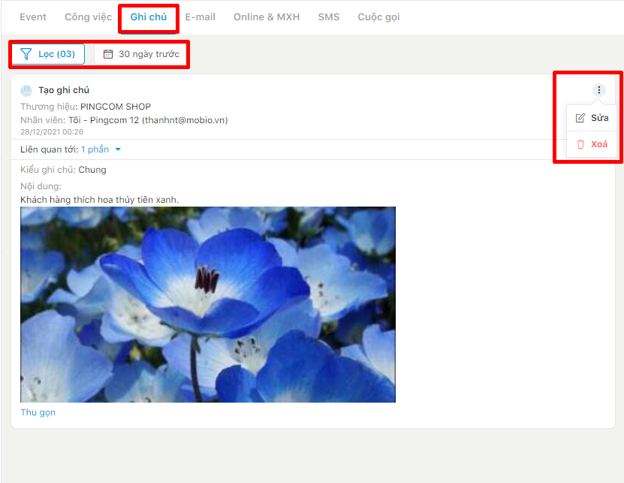
Task: Select the Ghi chú tab
Action: pos(149,17)
